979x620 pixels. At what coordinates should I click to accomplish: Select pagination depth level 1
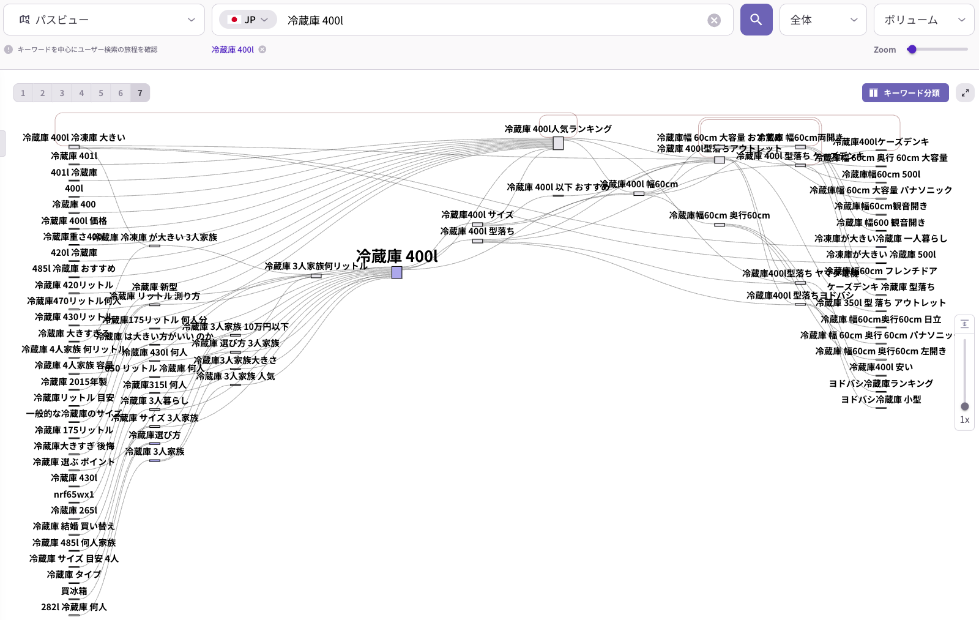click(23, 92)
